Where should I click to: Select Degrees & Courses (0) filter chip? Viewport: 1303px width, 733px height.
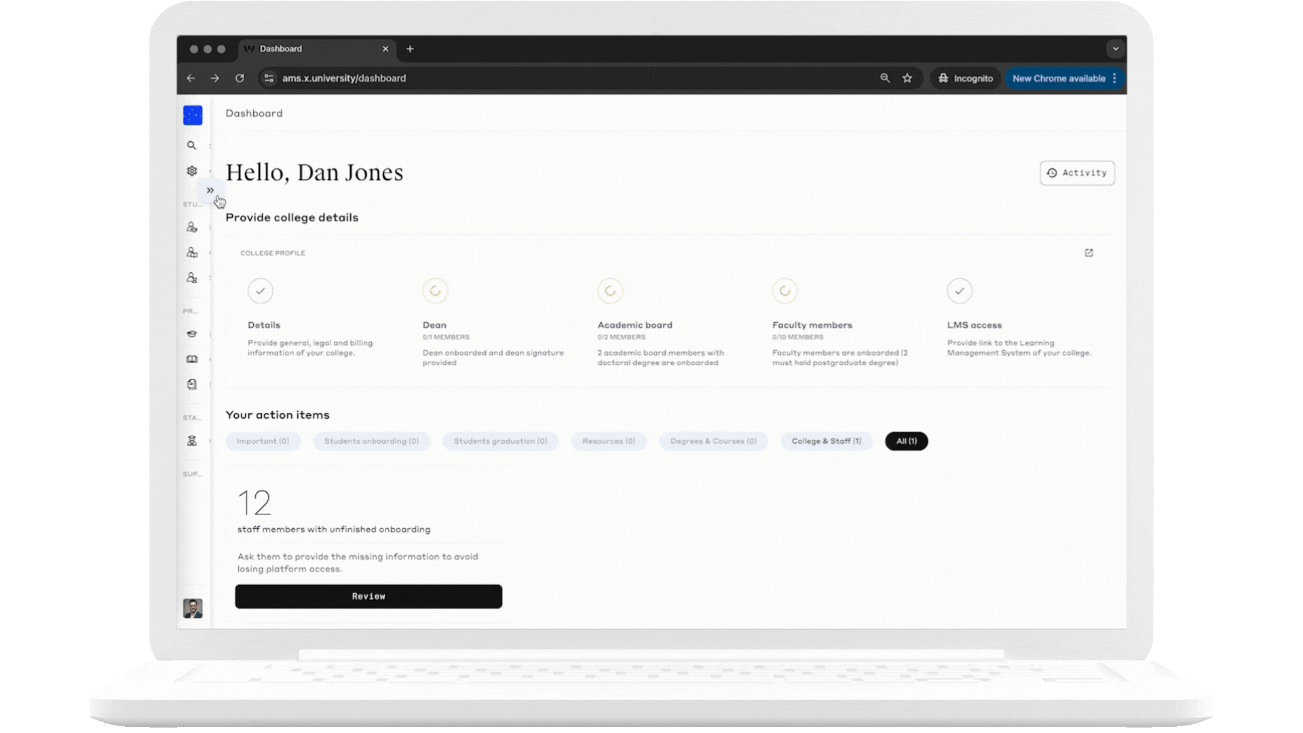tap(713, 441)
